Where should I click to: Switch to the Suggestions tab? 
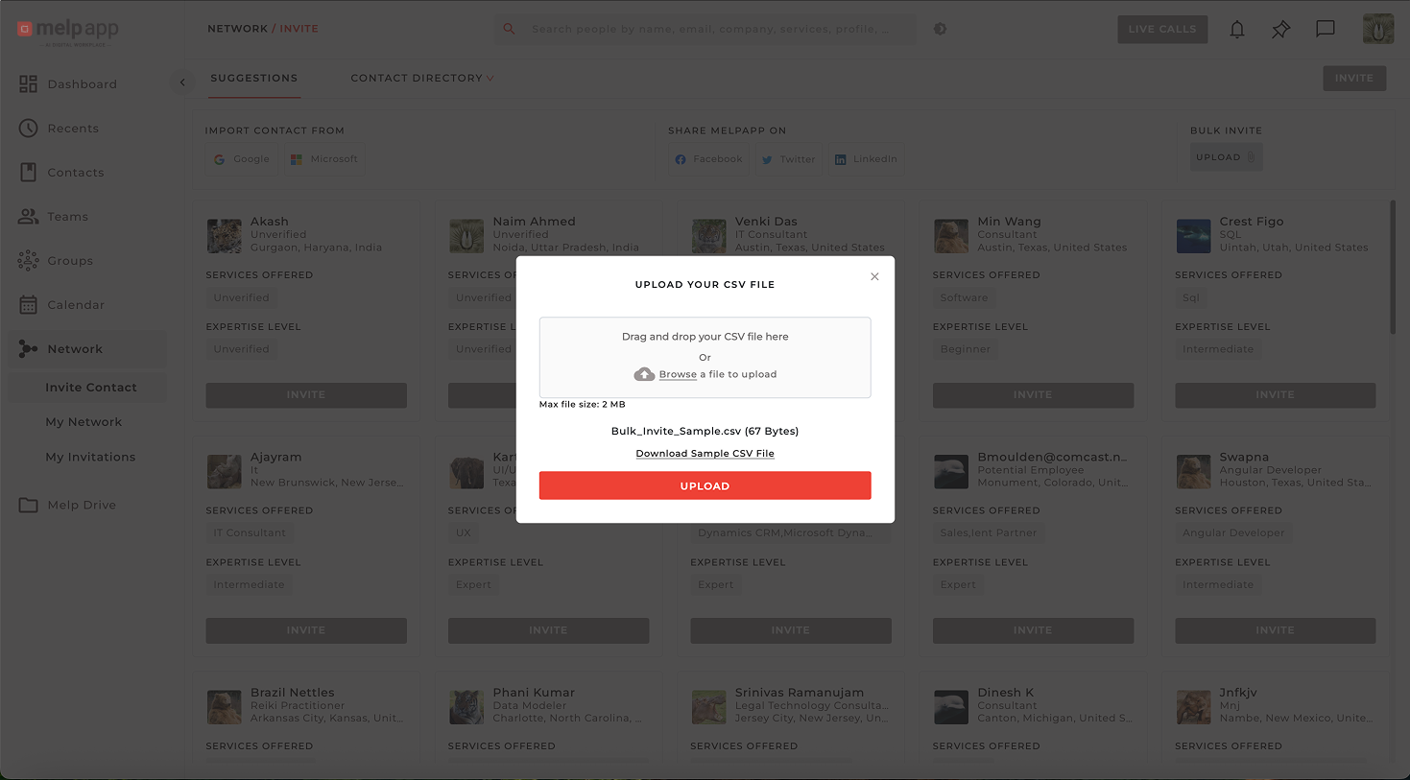tap(254, 79)
